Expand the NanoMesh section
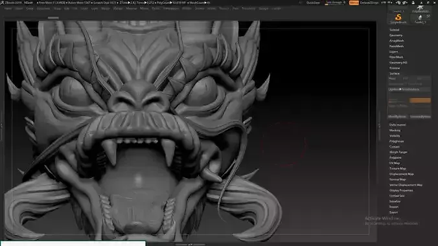438x246 pixels. [x=397, y=47]
